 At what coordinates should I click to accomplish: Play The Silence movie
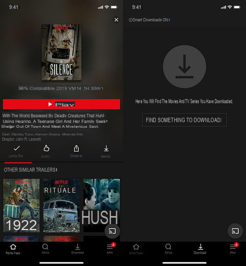[x=61, y=104]
